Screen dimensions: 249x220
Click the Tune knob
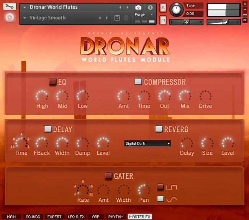click(x=176, y=10)
